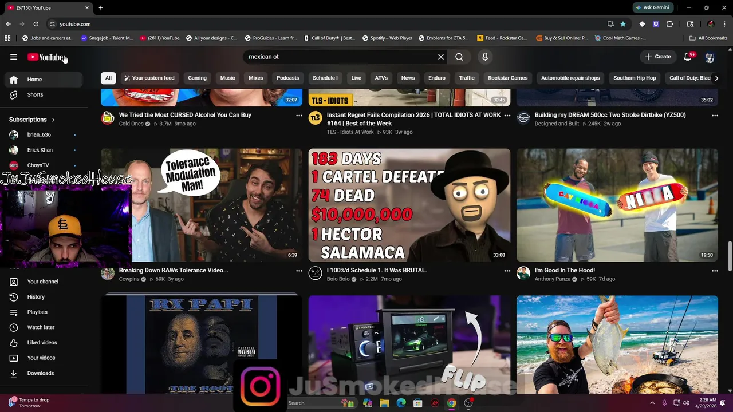Select the Gaming filter chip
Image resolution: width=733 pixels, height=412 pixels.
(x=197, y=78)
